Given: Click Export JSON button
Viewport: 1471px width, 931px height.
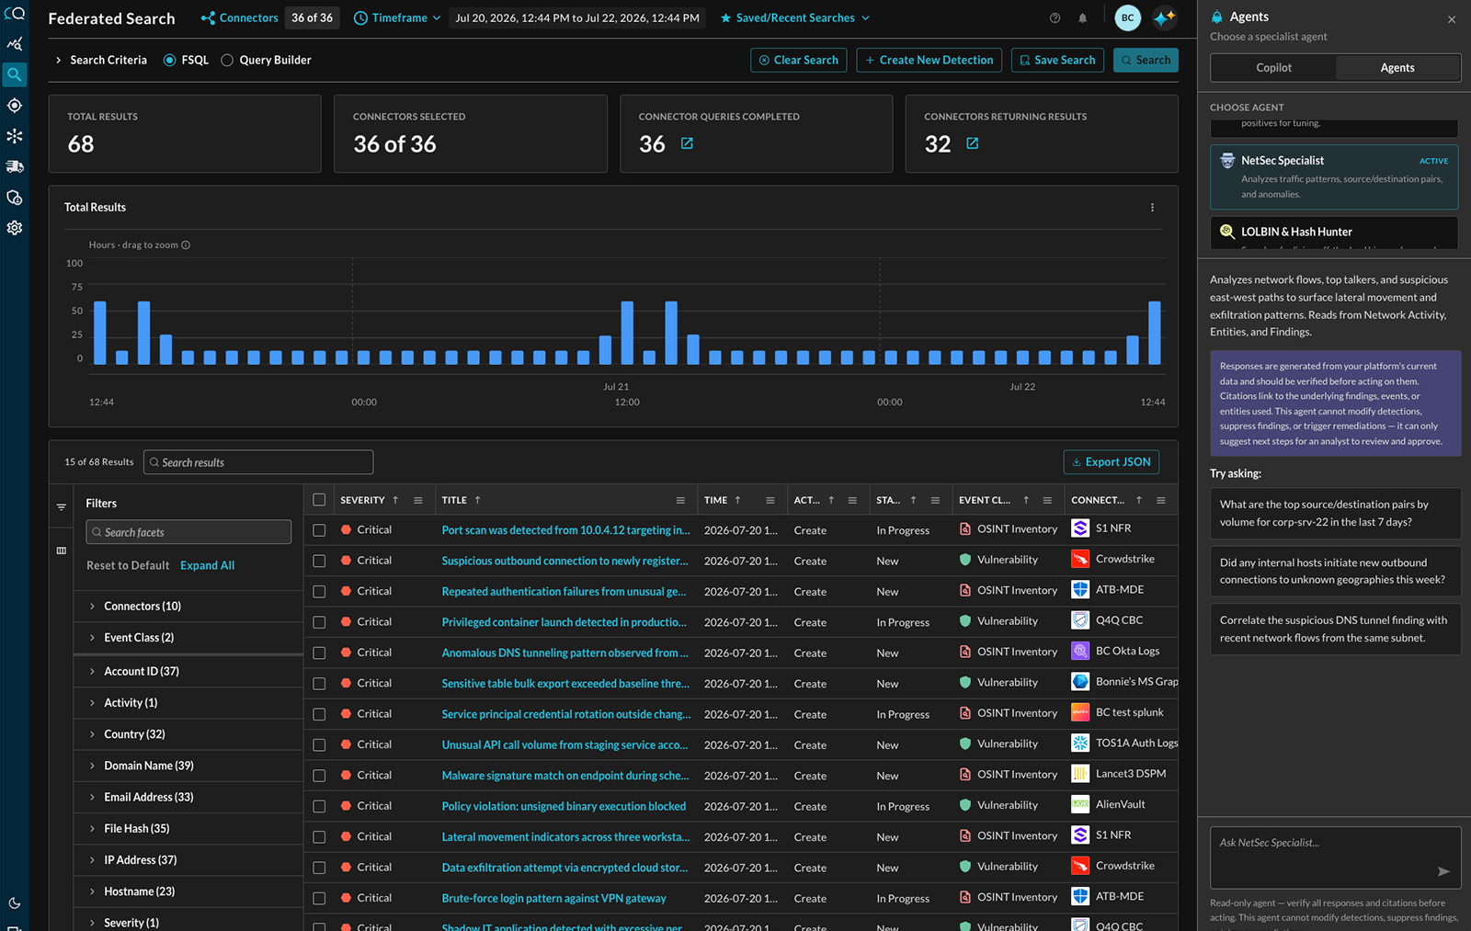Looking at the screenshot, I should pyautogui.click(x=1111, y=461).
